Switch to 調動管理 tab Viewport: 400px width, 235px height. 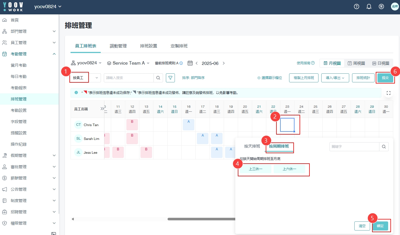click(118, 46)
